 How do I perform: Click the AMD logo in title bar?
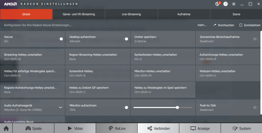click(x=10, y=4)
